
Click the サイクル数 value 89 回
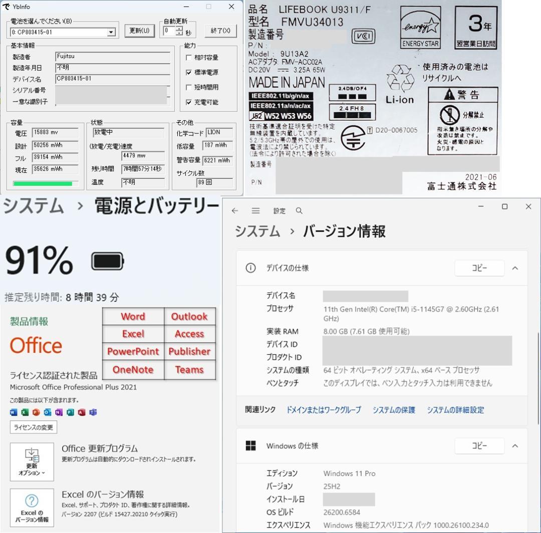tap(214, 182)
